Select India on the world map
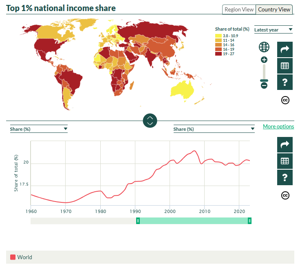This screenshot has height=269, width=300. (150, 56)
